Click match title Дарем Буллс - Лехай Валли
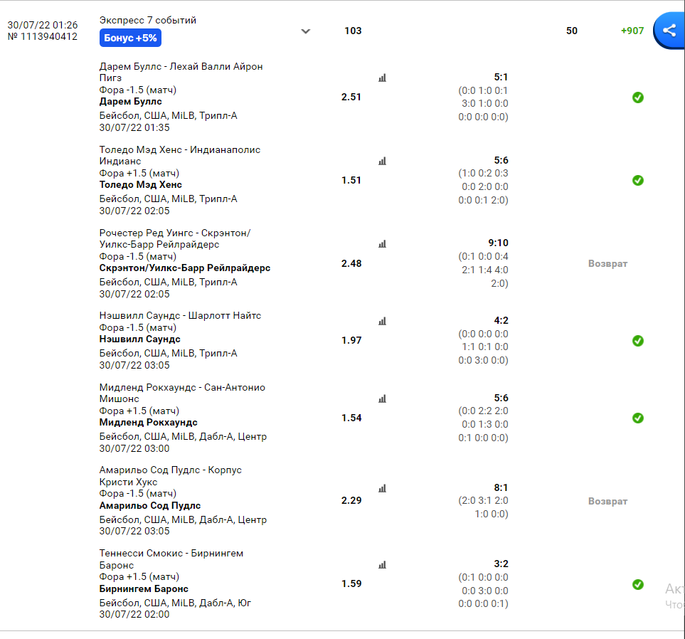The height and width of the screenshot is (639, 685). [181, 72]
